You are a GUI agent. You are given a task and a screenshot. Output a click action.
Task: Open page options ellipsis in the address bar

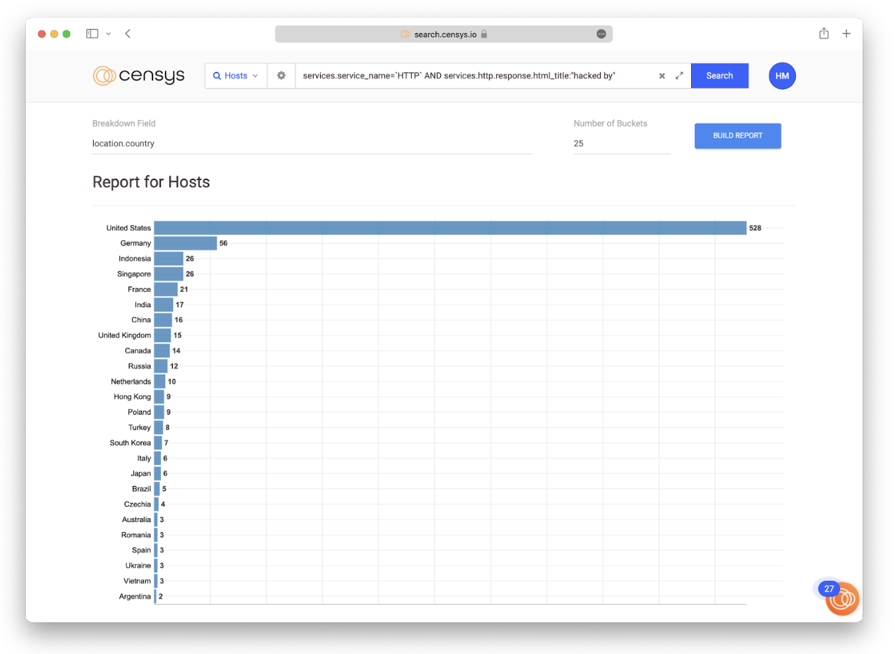pyautogui.click(x=601, y=34)
